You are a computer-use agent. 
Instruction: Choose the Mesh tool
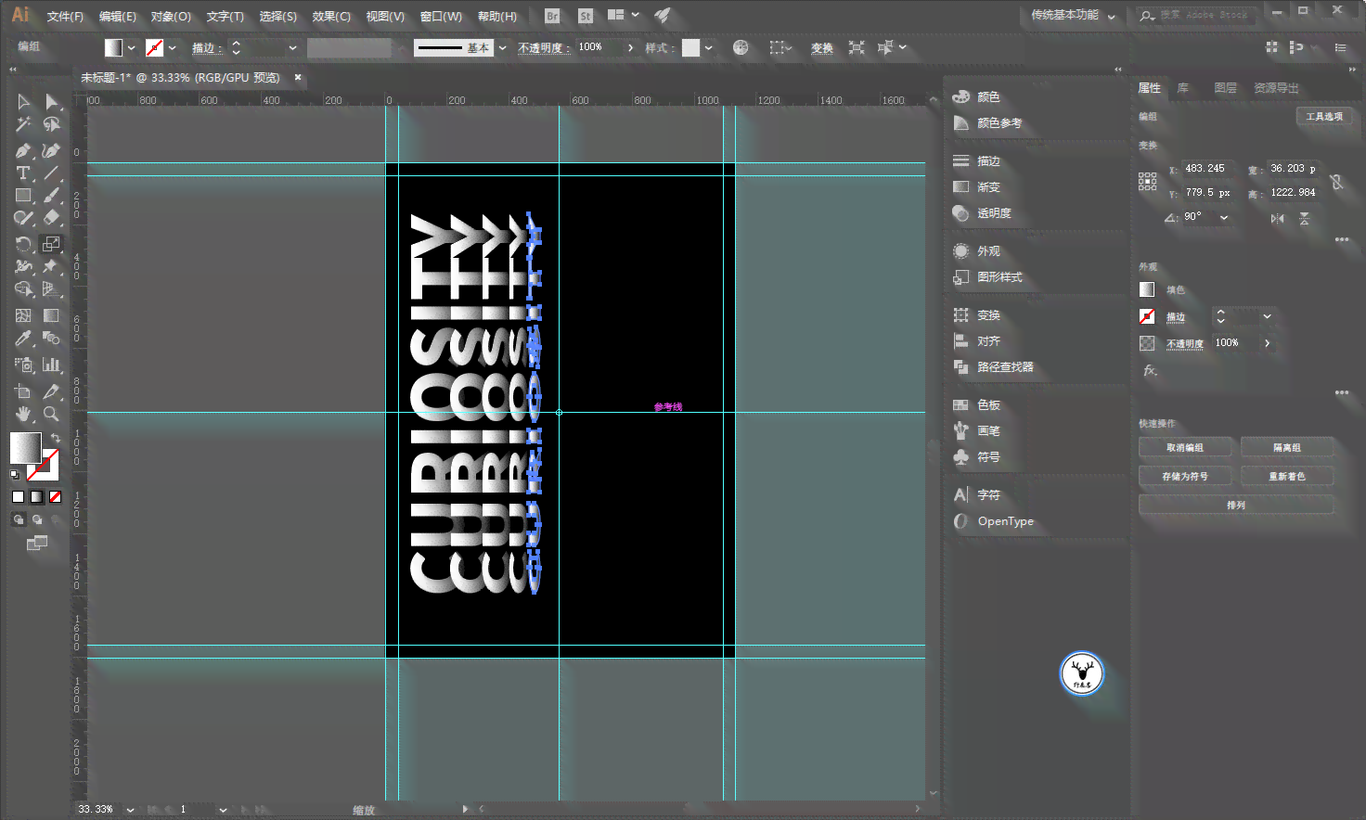(23, 315)
